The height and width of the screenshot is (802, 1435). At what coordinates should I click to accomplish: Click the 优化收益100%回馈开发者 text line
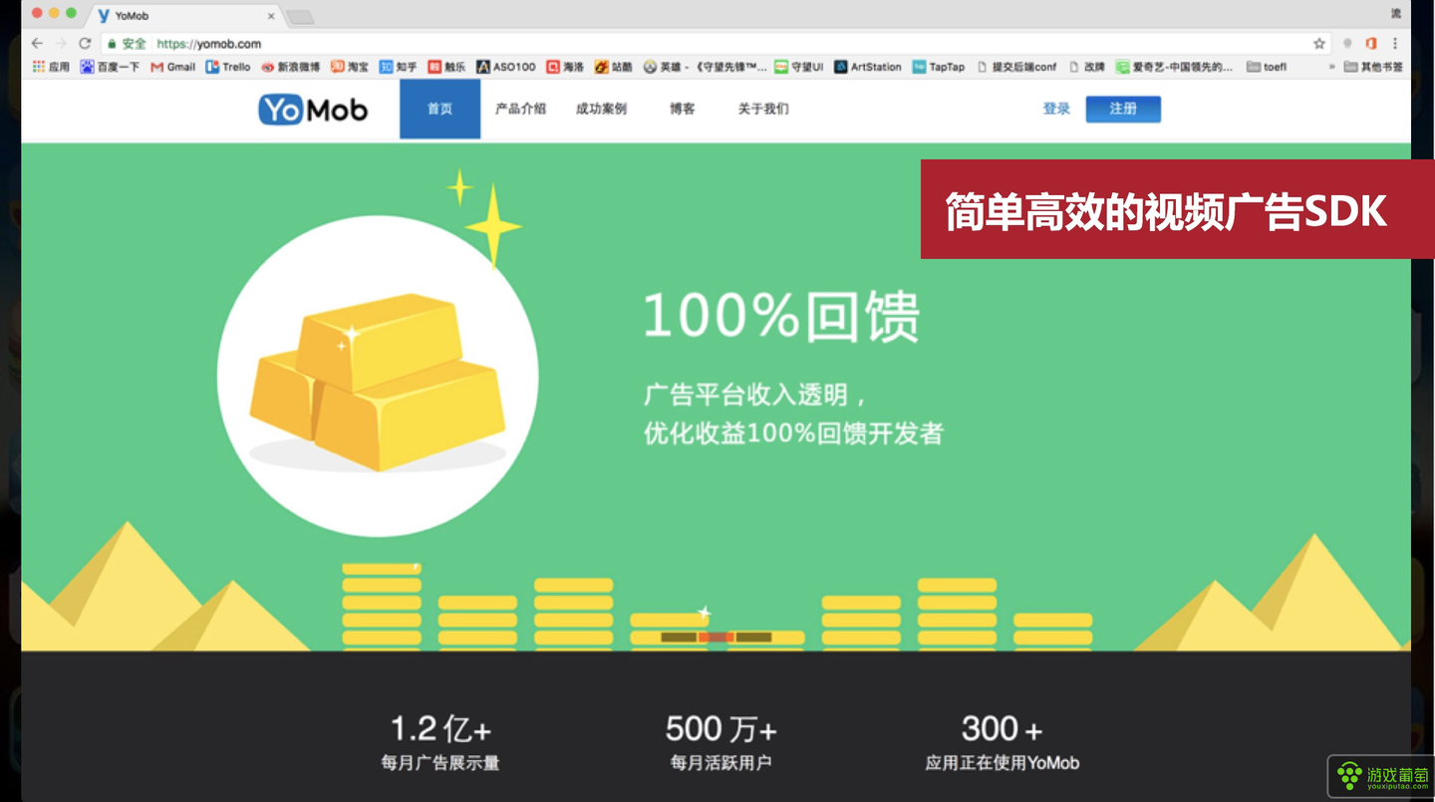(x=793, y=433)
